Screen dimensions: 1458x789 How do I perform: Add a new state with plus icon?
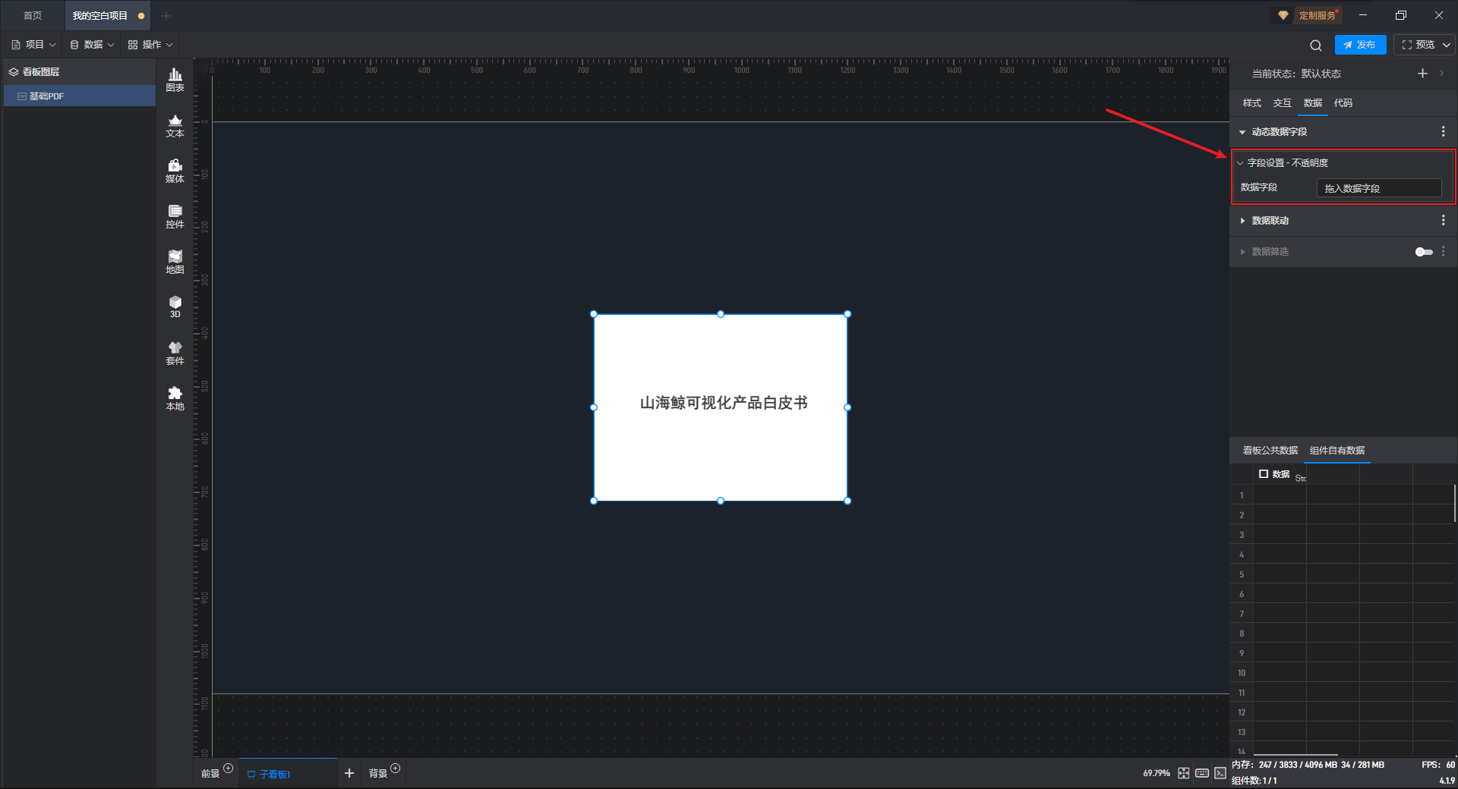point(1423,74)
